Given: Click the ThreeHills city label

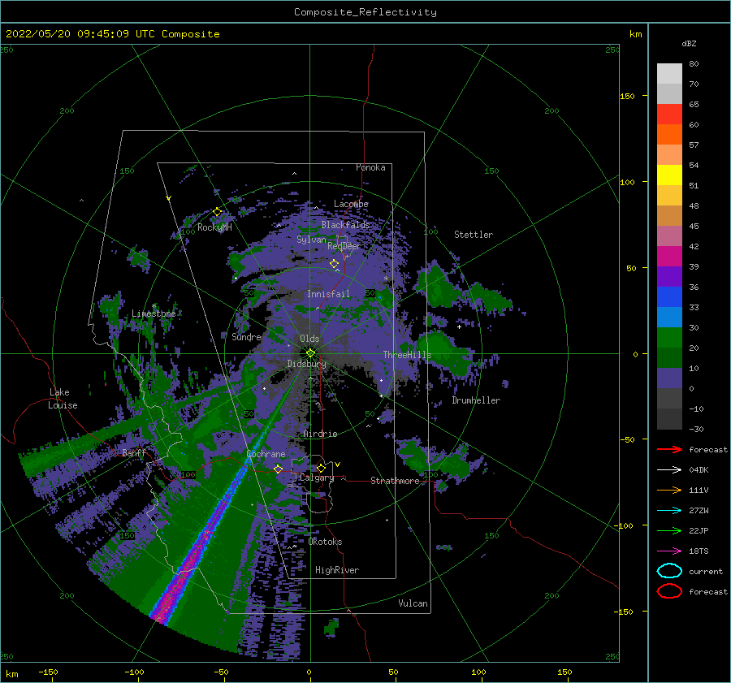Looking at the screenshot, I should [x=408, y=355].
